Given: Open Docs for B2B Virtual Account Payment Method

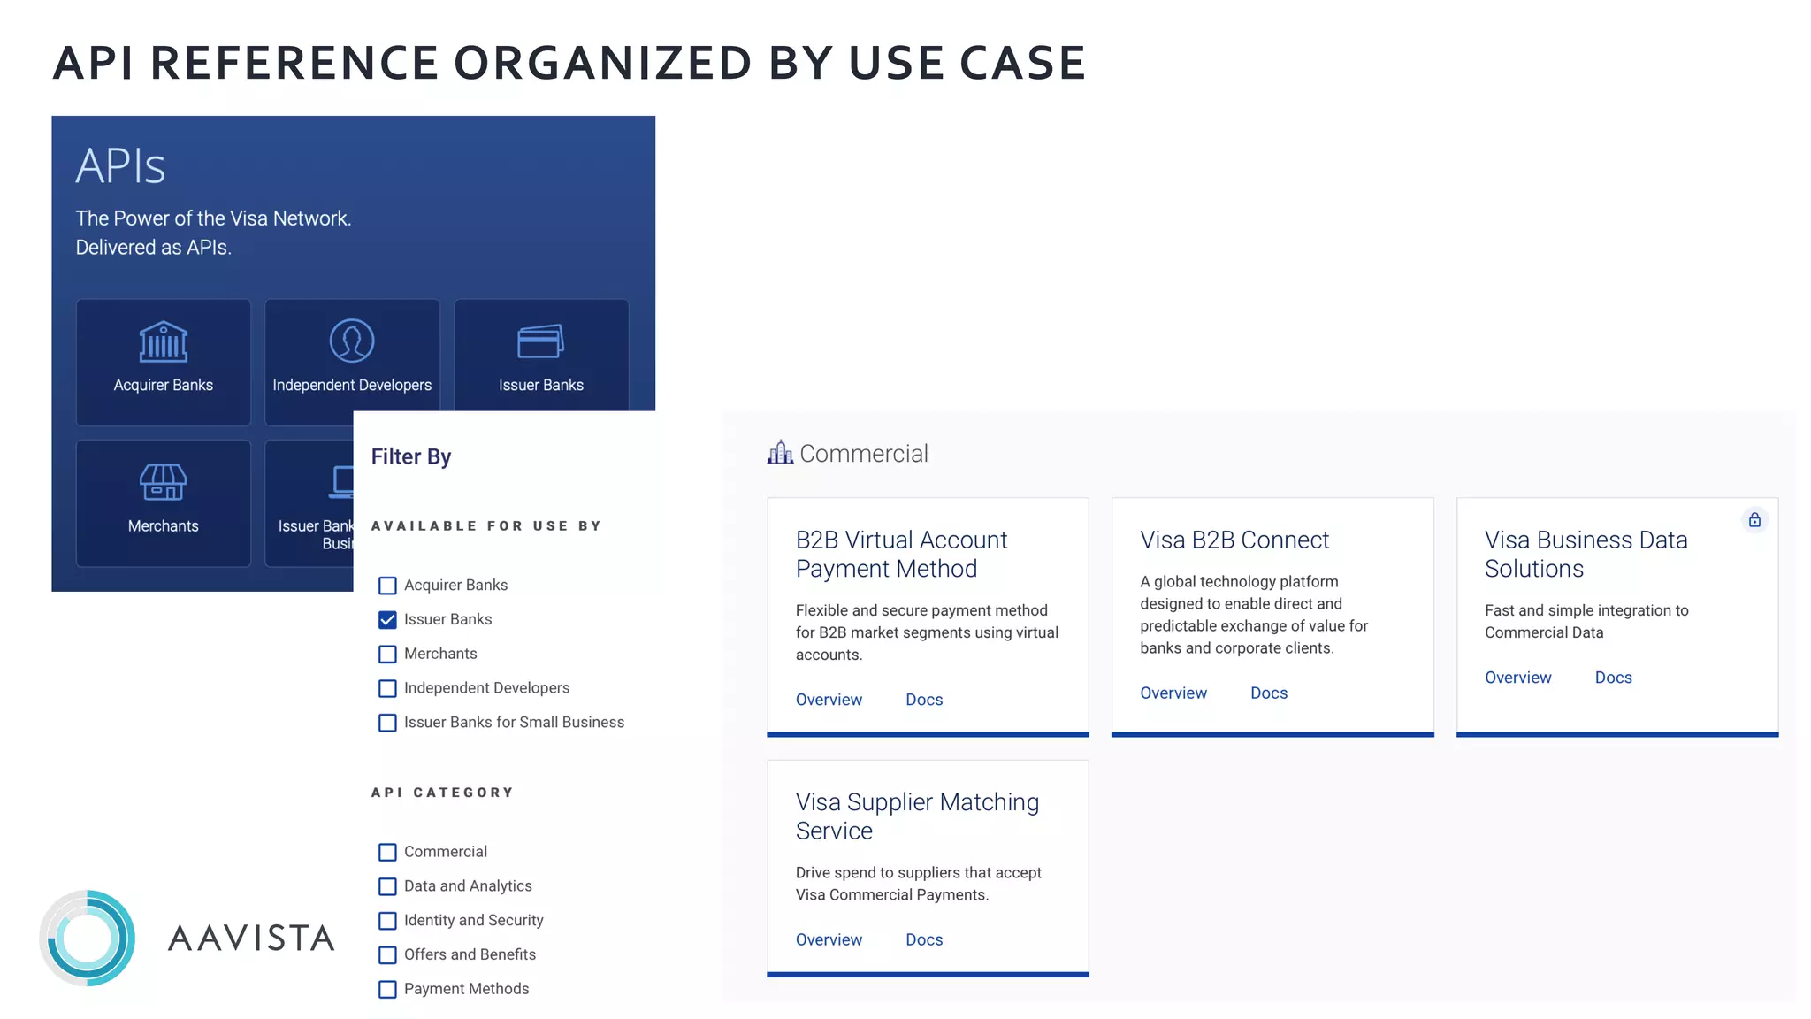Looking at the screenshot, I should click(924, 700).
